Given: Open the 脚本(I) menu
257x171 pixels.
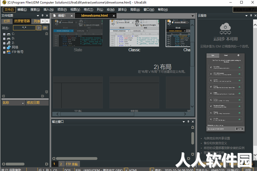Looking at the screenshot, I should (x=122, y=10).
